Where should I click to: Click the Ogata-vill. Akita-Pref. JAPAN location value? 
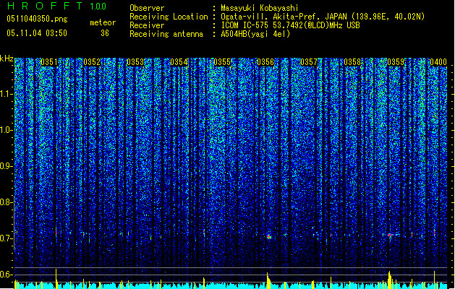[323, 17]
